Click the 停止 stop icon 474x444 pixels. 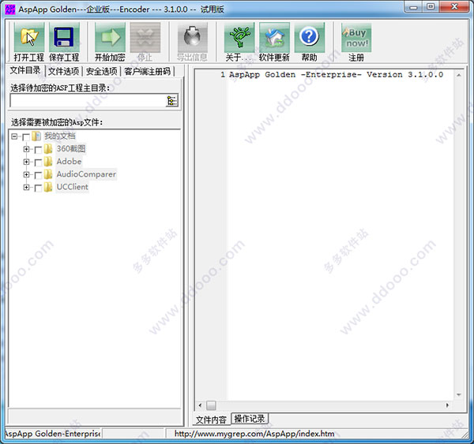tap(145, 37)
